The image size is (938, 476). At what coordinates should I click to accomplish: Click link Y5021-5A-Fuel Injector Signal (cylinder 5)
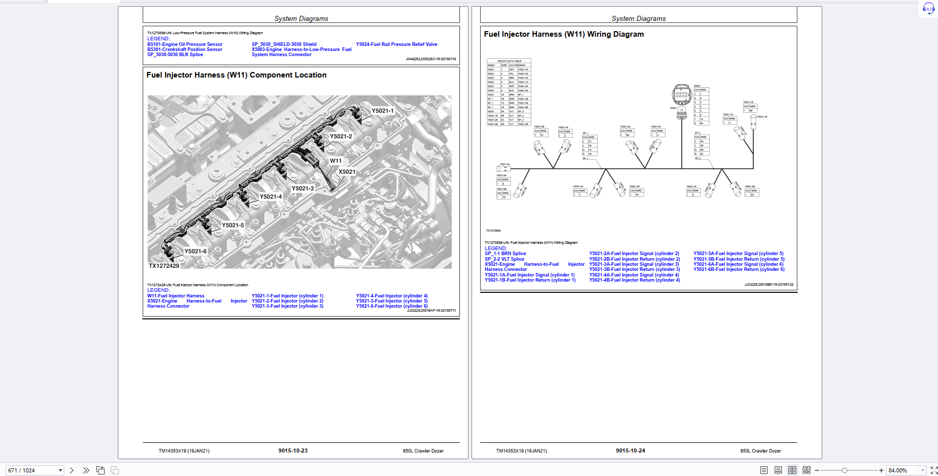[x=738, y=254]
